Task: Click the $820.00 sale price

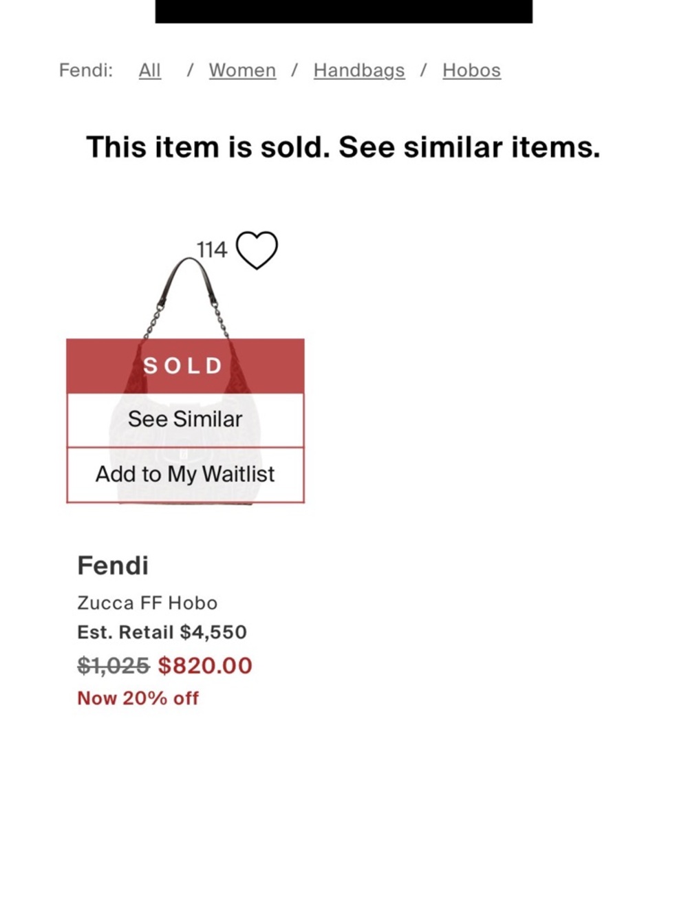Action: click(205, 665)
